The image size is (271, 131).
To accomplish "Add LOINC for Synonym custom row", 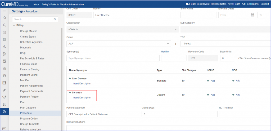I will (x=213, y=95).
